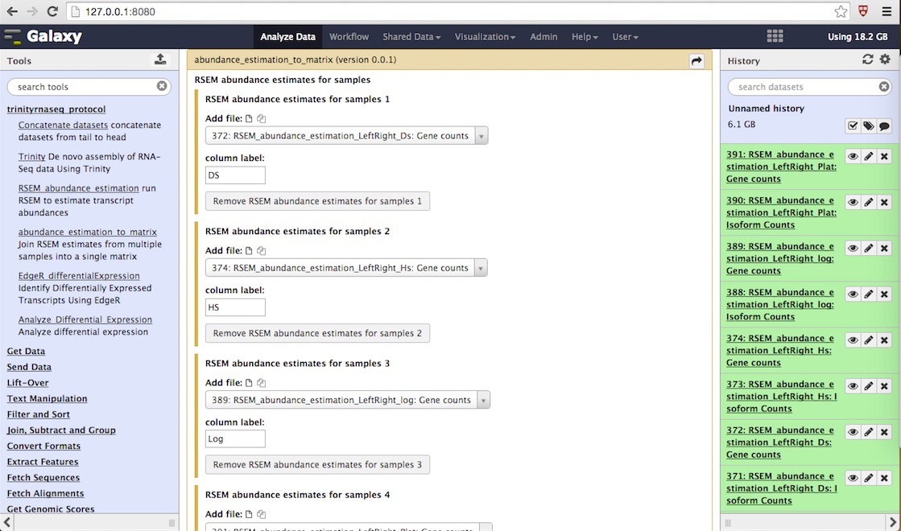
Task: Refresh the history panel
Action: [867, 60]
